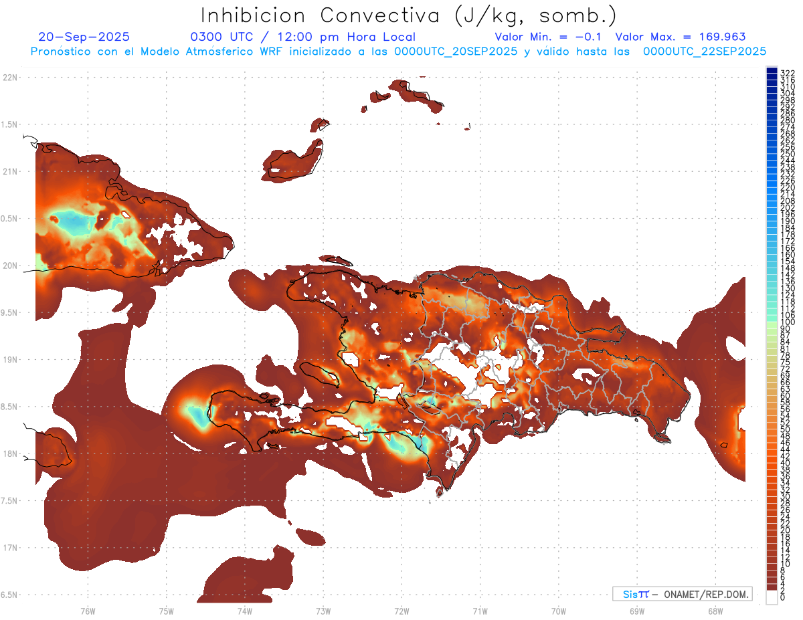803x620 pixels.
Task: Select the latitude label '17N'
Action: point(10,548)
